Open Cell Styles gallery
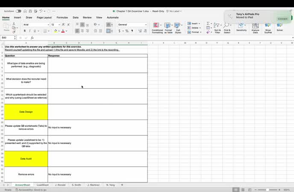 (178, 28)
